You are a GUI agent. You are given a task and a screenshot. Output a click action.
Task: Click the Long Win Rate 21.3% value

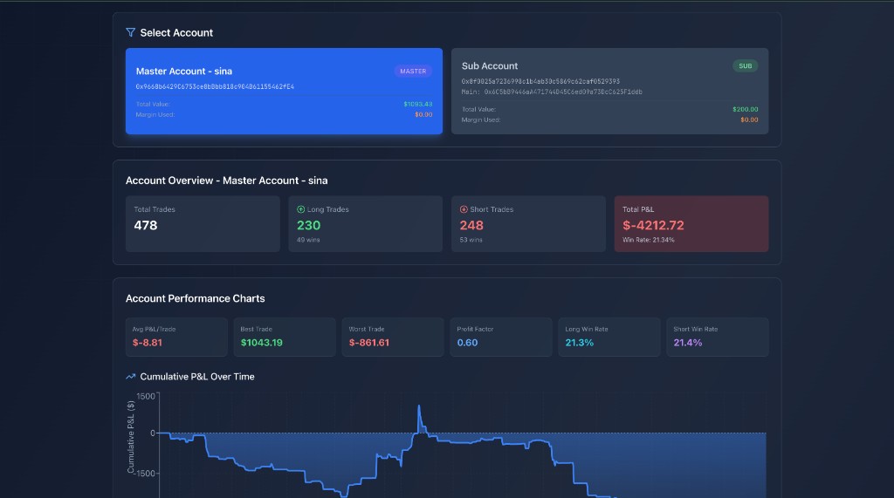coord(580,343)
